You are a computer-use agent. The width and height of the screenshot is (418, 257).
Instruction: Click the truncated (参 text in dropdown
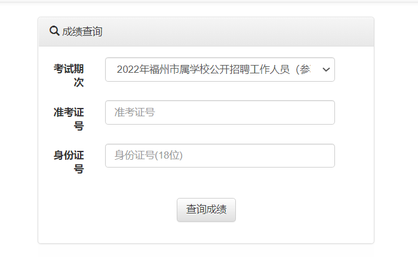tap(303, 70)
